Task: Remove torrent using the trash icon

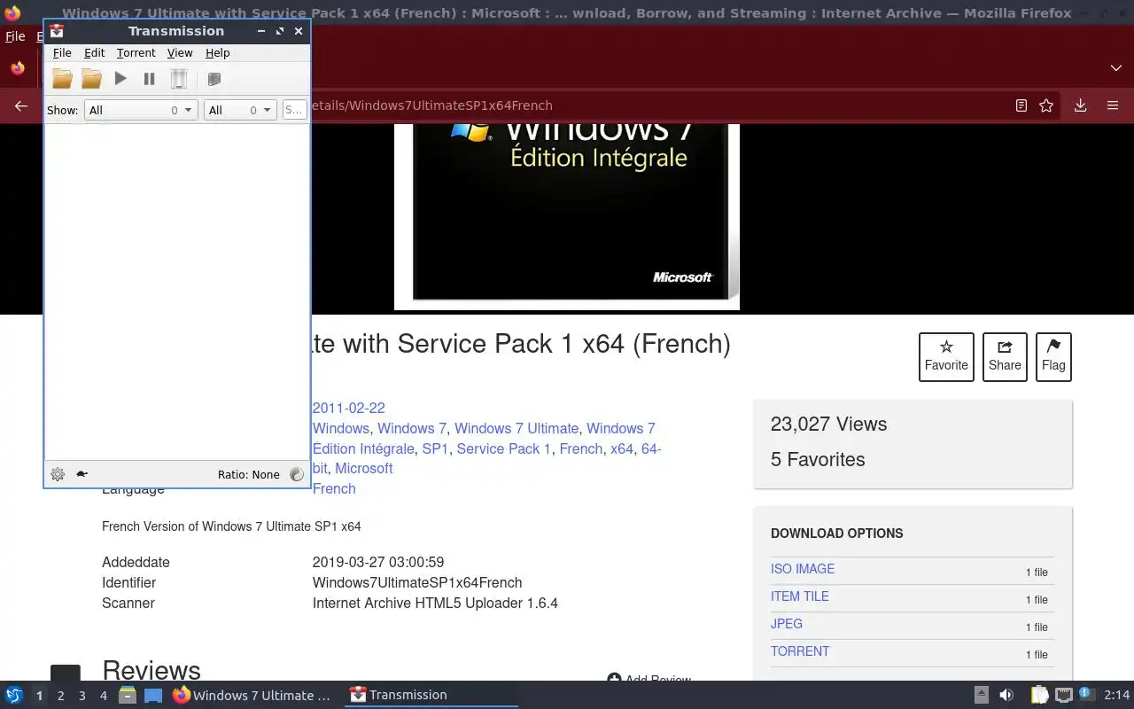Action: 179,79
